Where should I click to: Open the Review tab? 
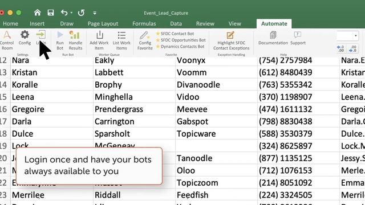205,23
